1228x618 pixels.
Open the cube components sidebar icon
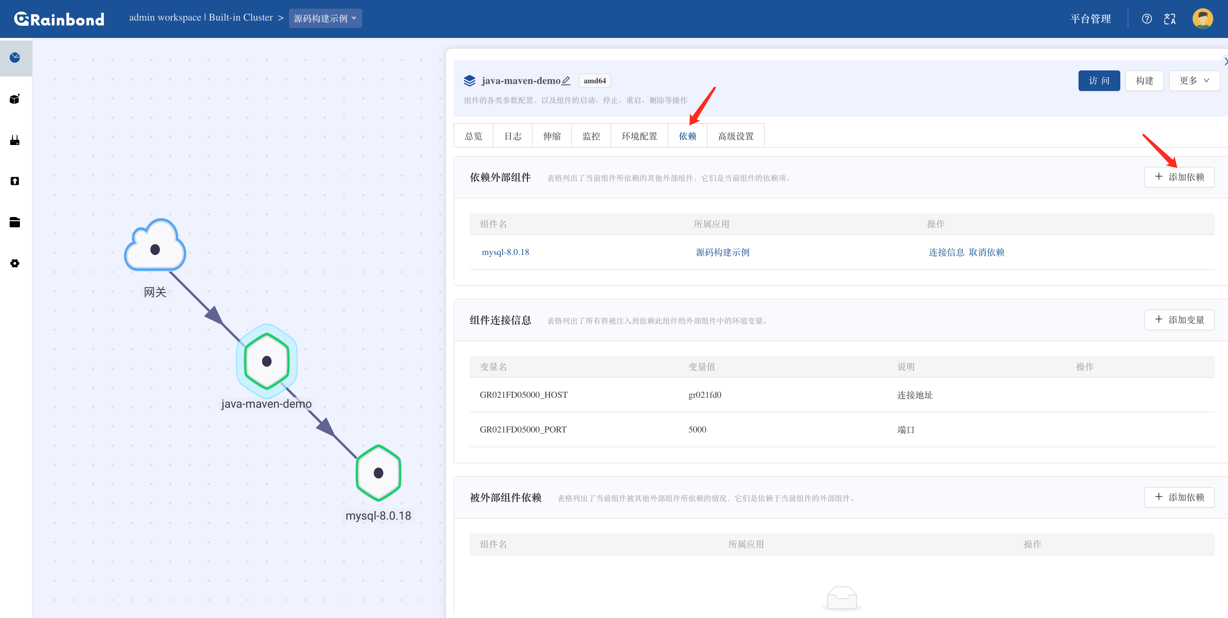(15, 99)
